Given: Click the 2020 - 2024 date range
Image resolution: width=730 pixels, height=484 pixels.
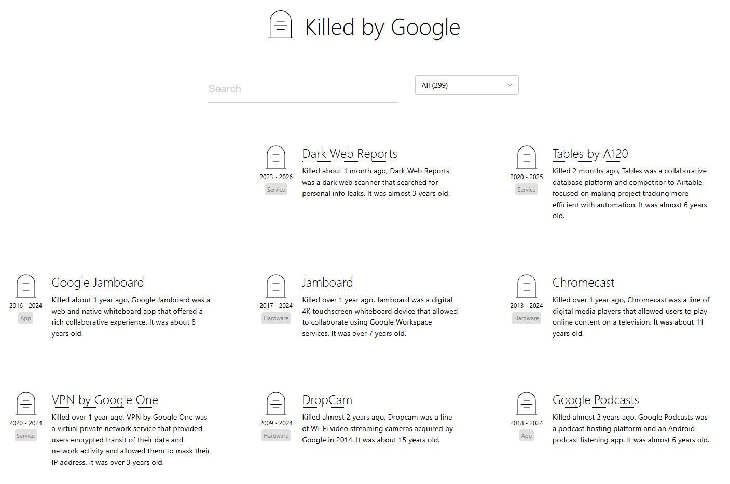Looking at the screenshot, I should [x=26, y=423].
